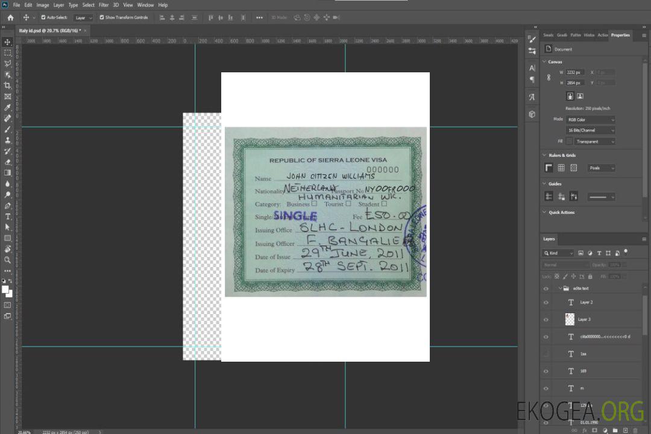This screenshot has height=434, width=651.
Task: Click the show grid icon under Rulers & Grids
Action: click(x=561, y=168)
